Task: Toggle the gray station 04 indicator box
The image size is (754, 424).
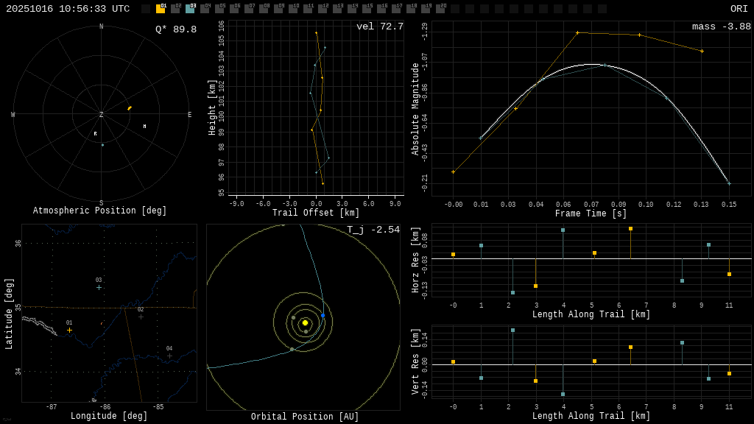Action: (205, 9)
